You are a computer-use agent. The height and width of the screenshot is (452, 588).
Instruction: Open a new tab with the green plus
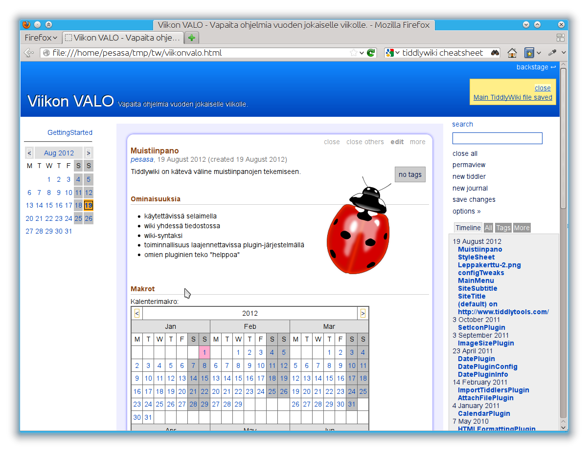(x=192, y=38)
